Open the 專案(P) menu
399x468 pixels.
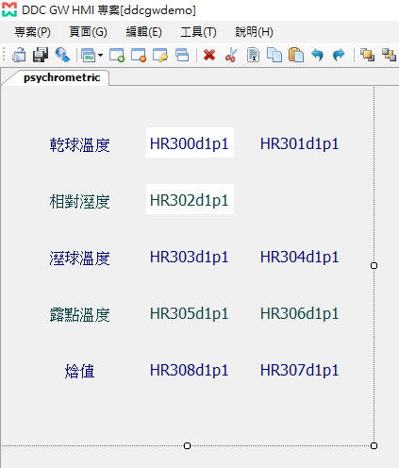tap(32, 32)
